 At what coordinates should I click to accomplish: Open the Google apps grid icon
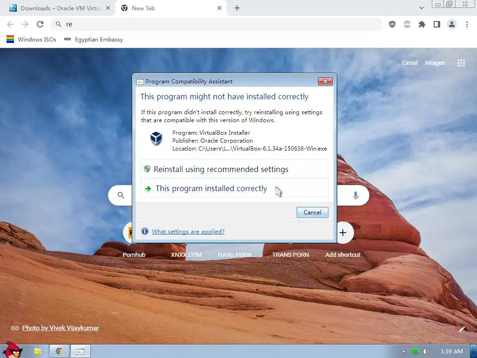[461, 63]
